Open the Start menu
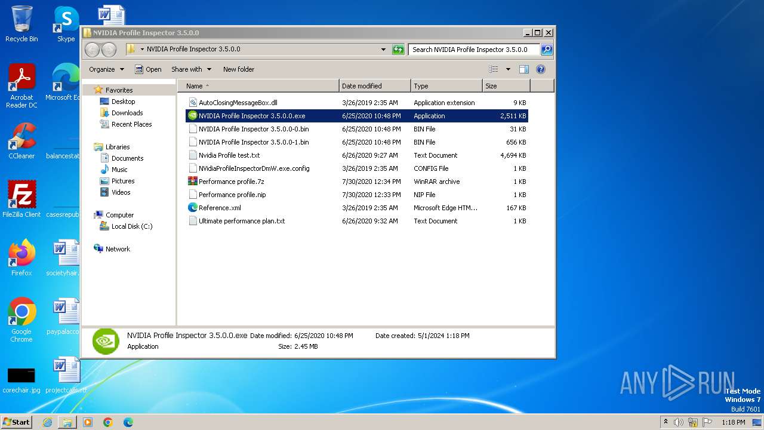This screenshot has height=430, width=764. pyautogui.click(x=16, y=422)
